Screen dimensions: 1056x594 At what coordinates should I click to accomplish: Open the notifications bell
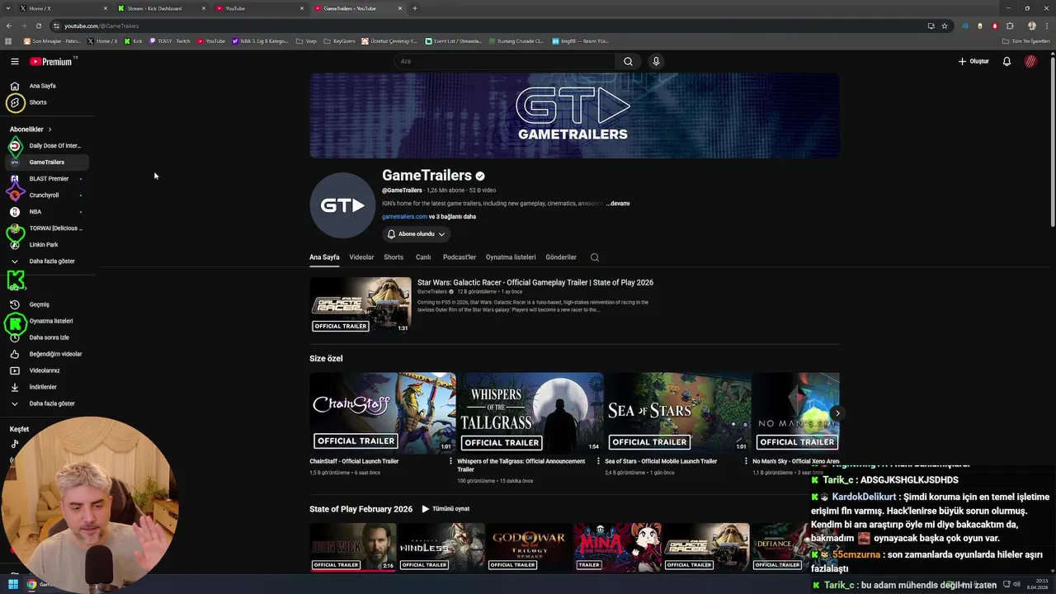point(1006,61)
